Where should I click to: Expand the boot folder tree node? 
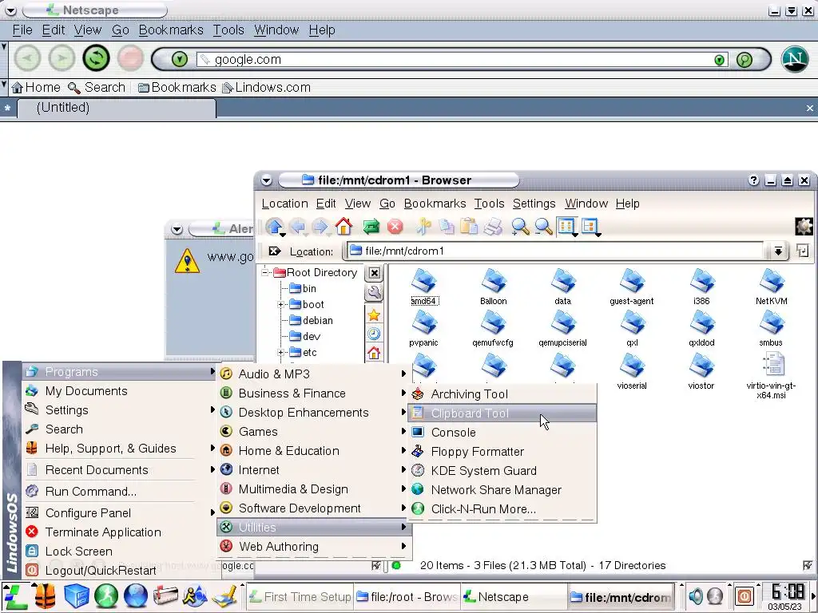280,304
